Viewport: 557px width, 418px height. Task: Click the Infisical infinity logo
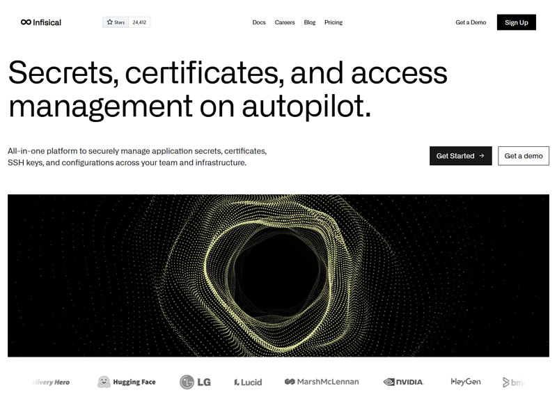26,22
